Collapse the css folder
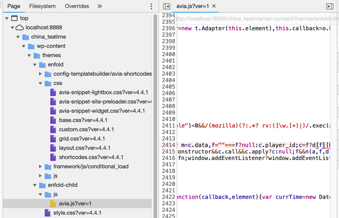The width and height of the screenshot is (339, 218). (x=40, y=83)
